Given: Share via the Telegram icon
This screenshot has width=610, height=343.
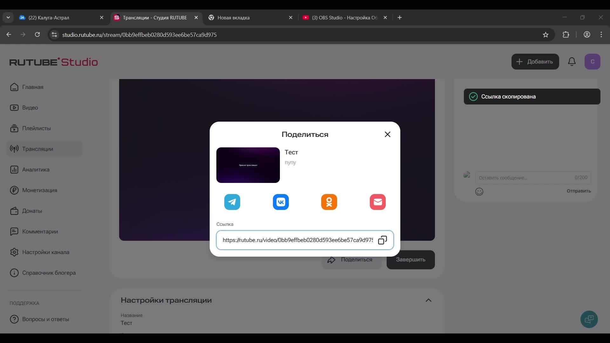Looking at the screenshot, I should (x=232, y=202).
